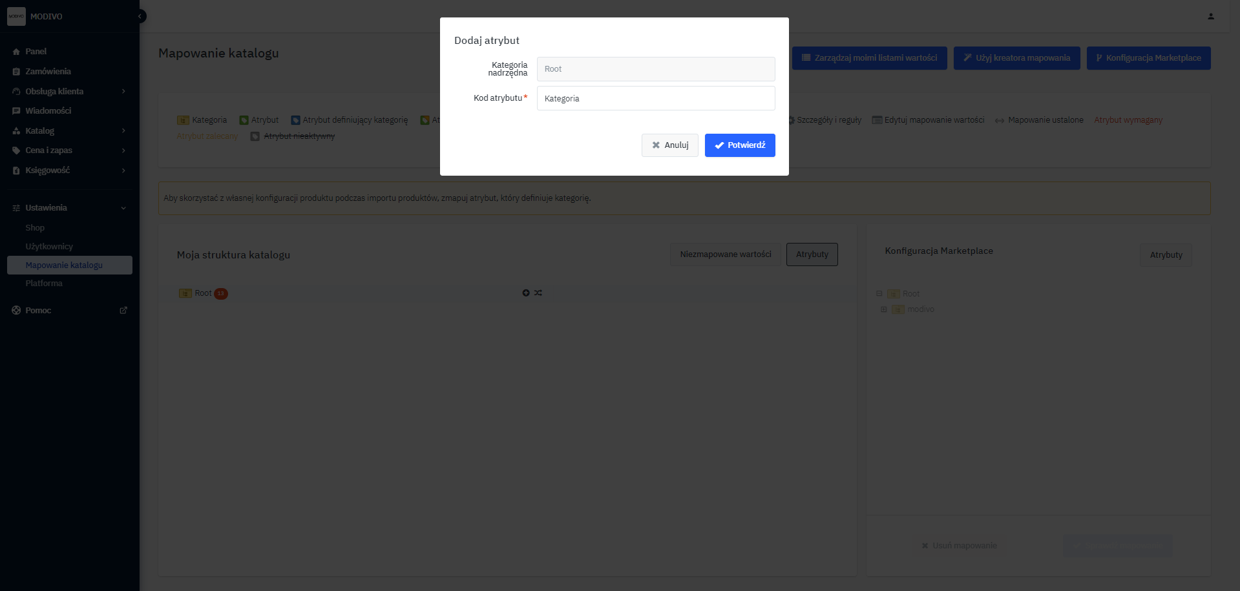Go to Zamówienia in sidebar
This screenshot has width=1240, height=591.
(x=48, y=72)
